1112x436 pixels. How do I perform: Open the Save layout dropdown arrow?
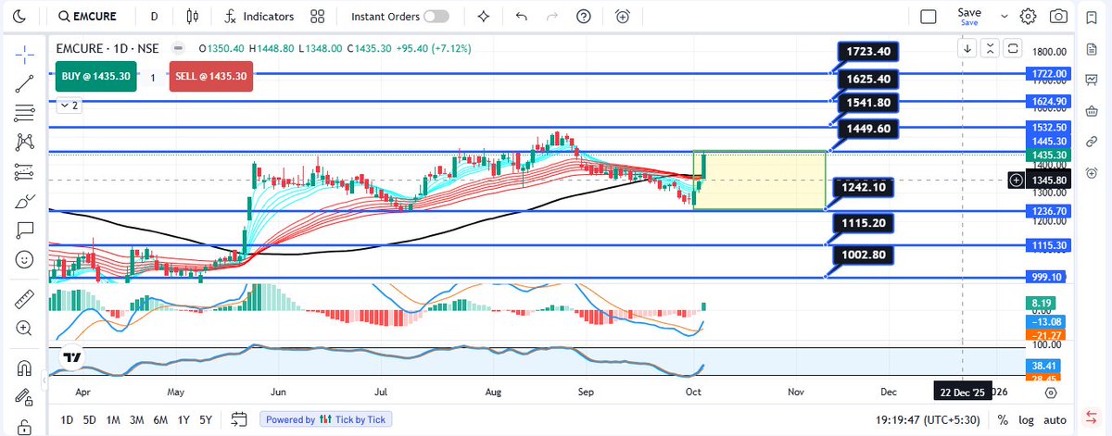[1005, 16]
